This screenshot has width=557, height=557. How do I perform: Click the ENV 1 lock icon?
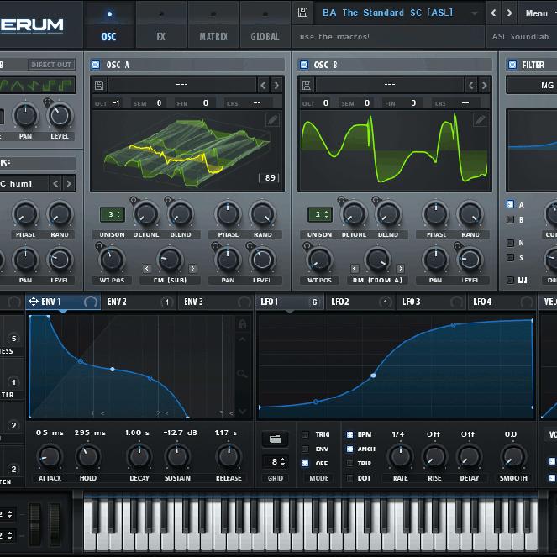242,323
